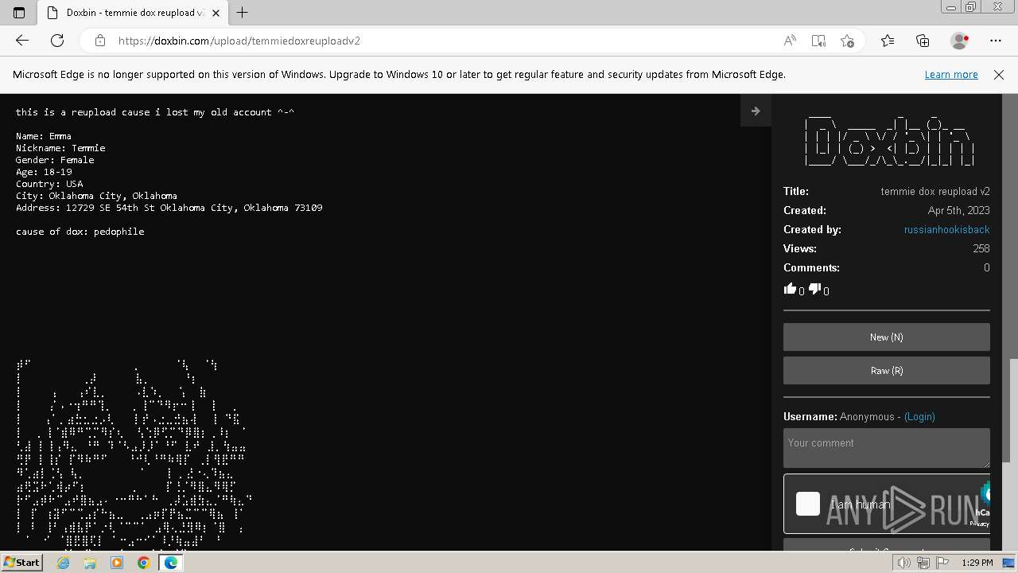This screenshot has height=573, width=1018.
Task: Go back to the previous page
Action: [x=22, y=41]
